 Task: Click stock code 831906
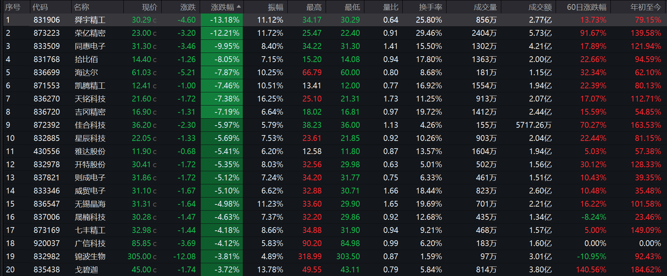pos(47,20)
